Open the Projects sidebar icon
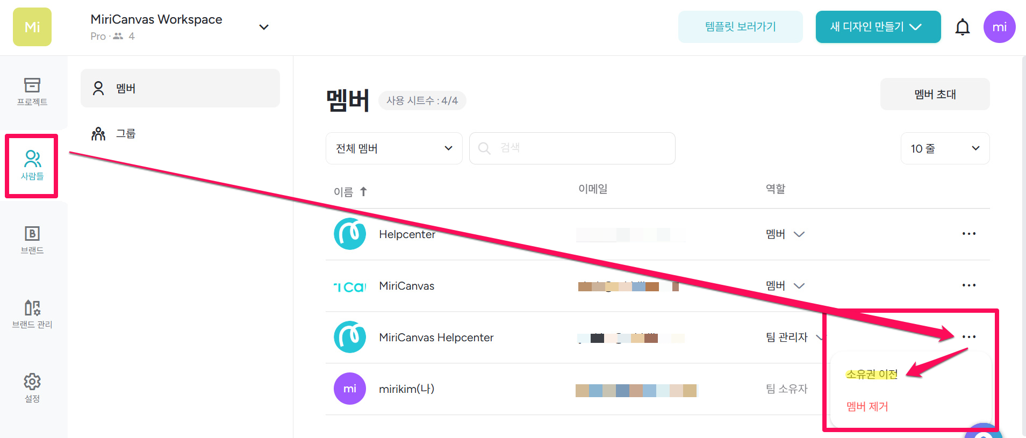1026x438 pixels. (32, 91)
